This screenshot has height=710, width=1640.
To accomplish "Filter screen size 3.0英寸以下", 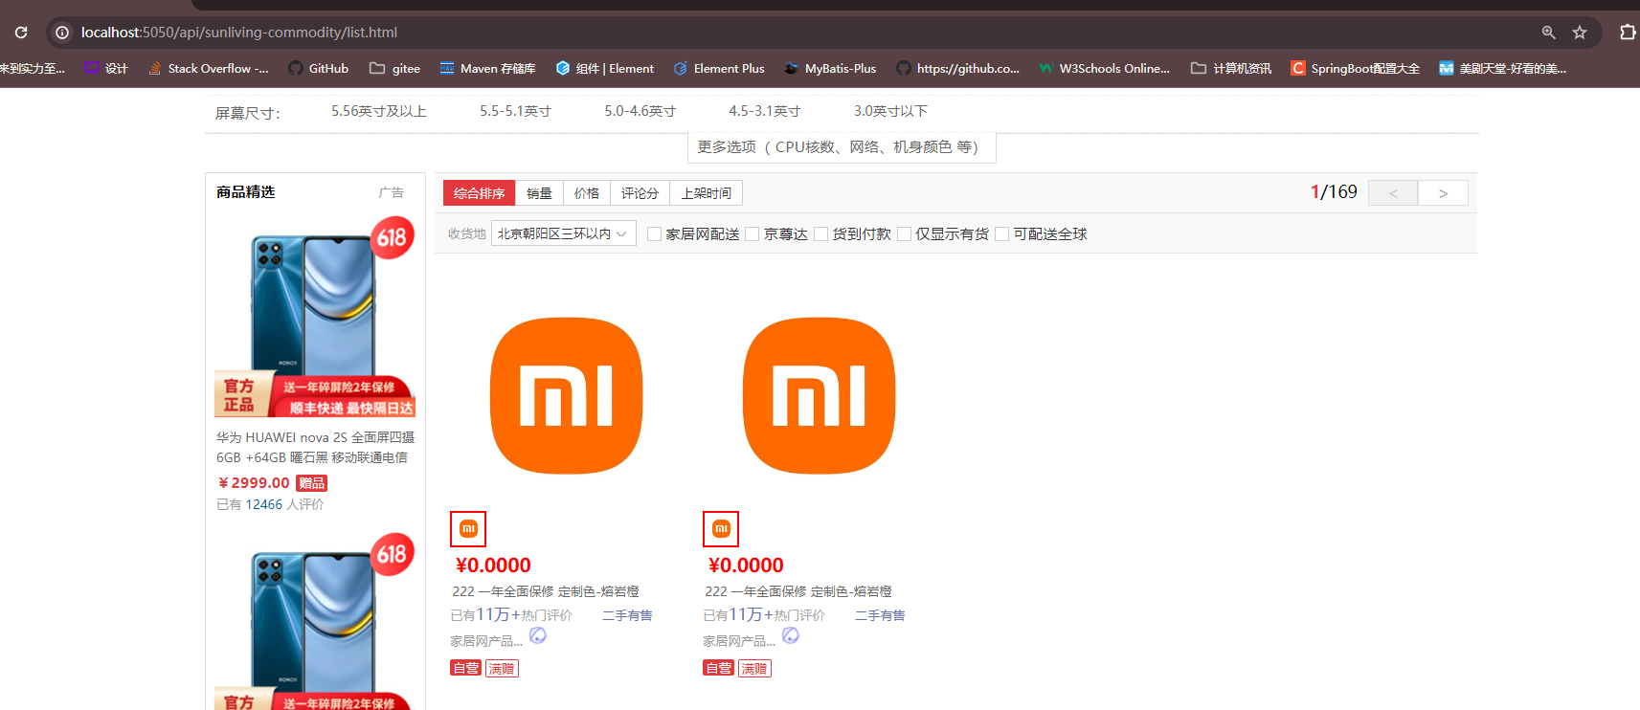I will [x=890, y=111].
